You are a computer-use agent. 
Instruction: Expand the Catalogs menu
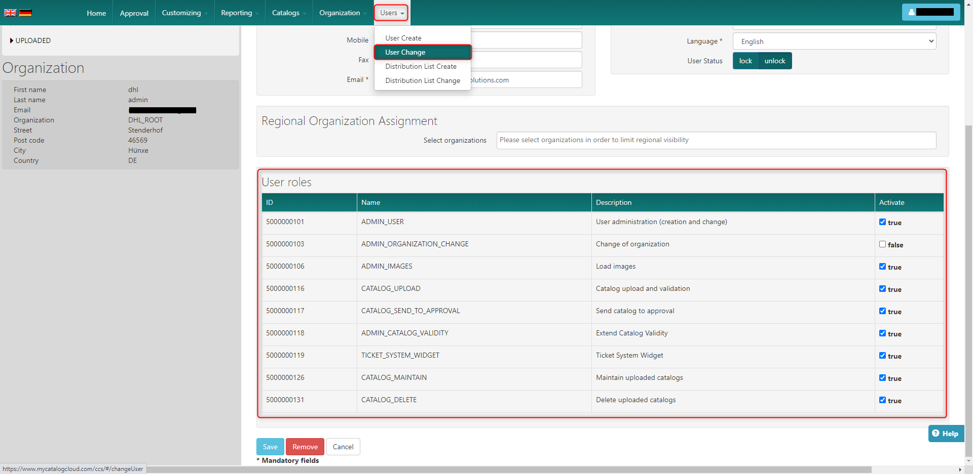(x=288, y=13)
